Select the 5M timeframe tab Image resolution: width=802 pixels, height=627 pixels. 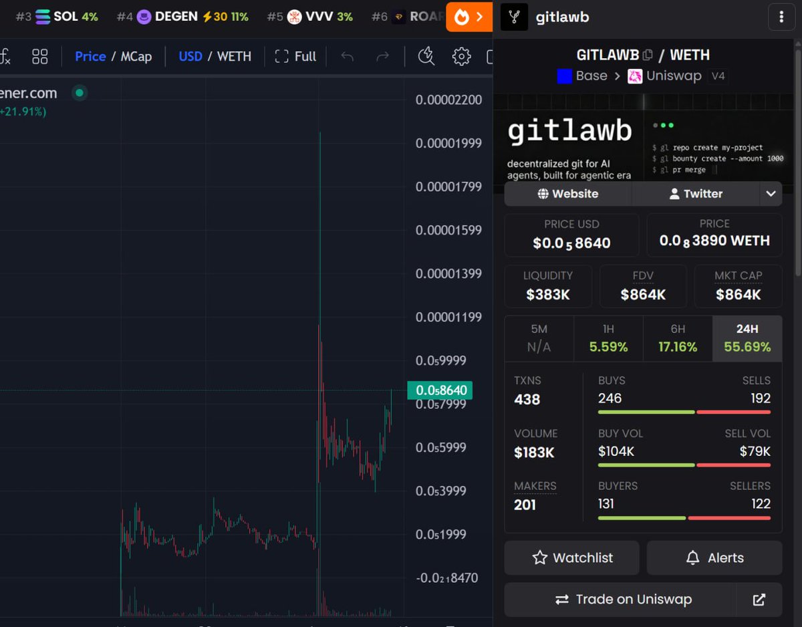click(539, 338)
